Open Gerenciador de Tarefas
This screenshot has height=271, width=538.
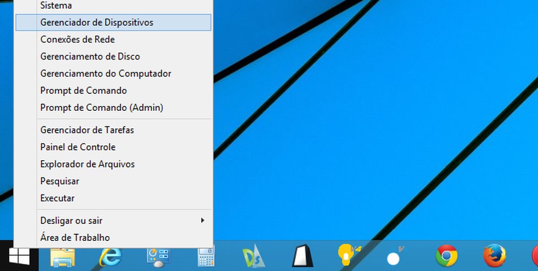coord(113,130)
